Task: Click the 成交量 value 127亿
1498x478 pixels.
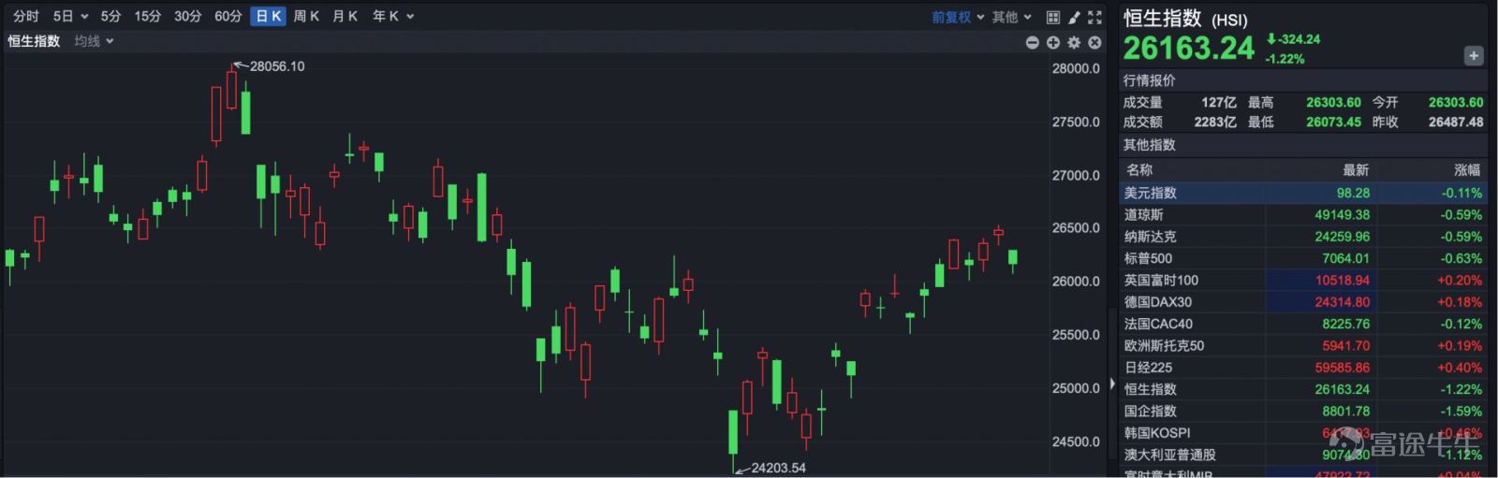Action: click(x=1219, y=102)
